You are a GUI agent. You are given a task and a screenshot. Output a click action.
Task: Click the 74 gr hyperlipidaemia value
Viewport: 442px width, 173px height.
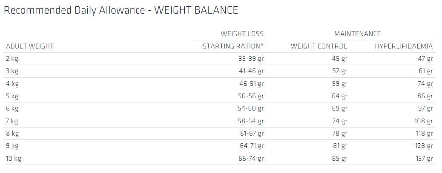425,84
